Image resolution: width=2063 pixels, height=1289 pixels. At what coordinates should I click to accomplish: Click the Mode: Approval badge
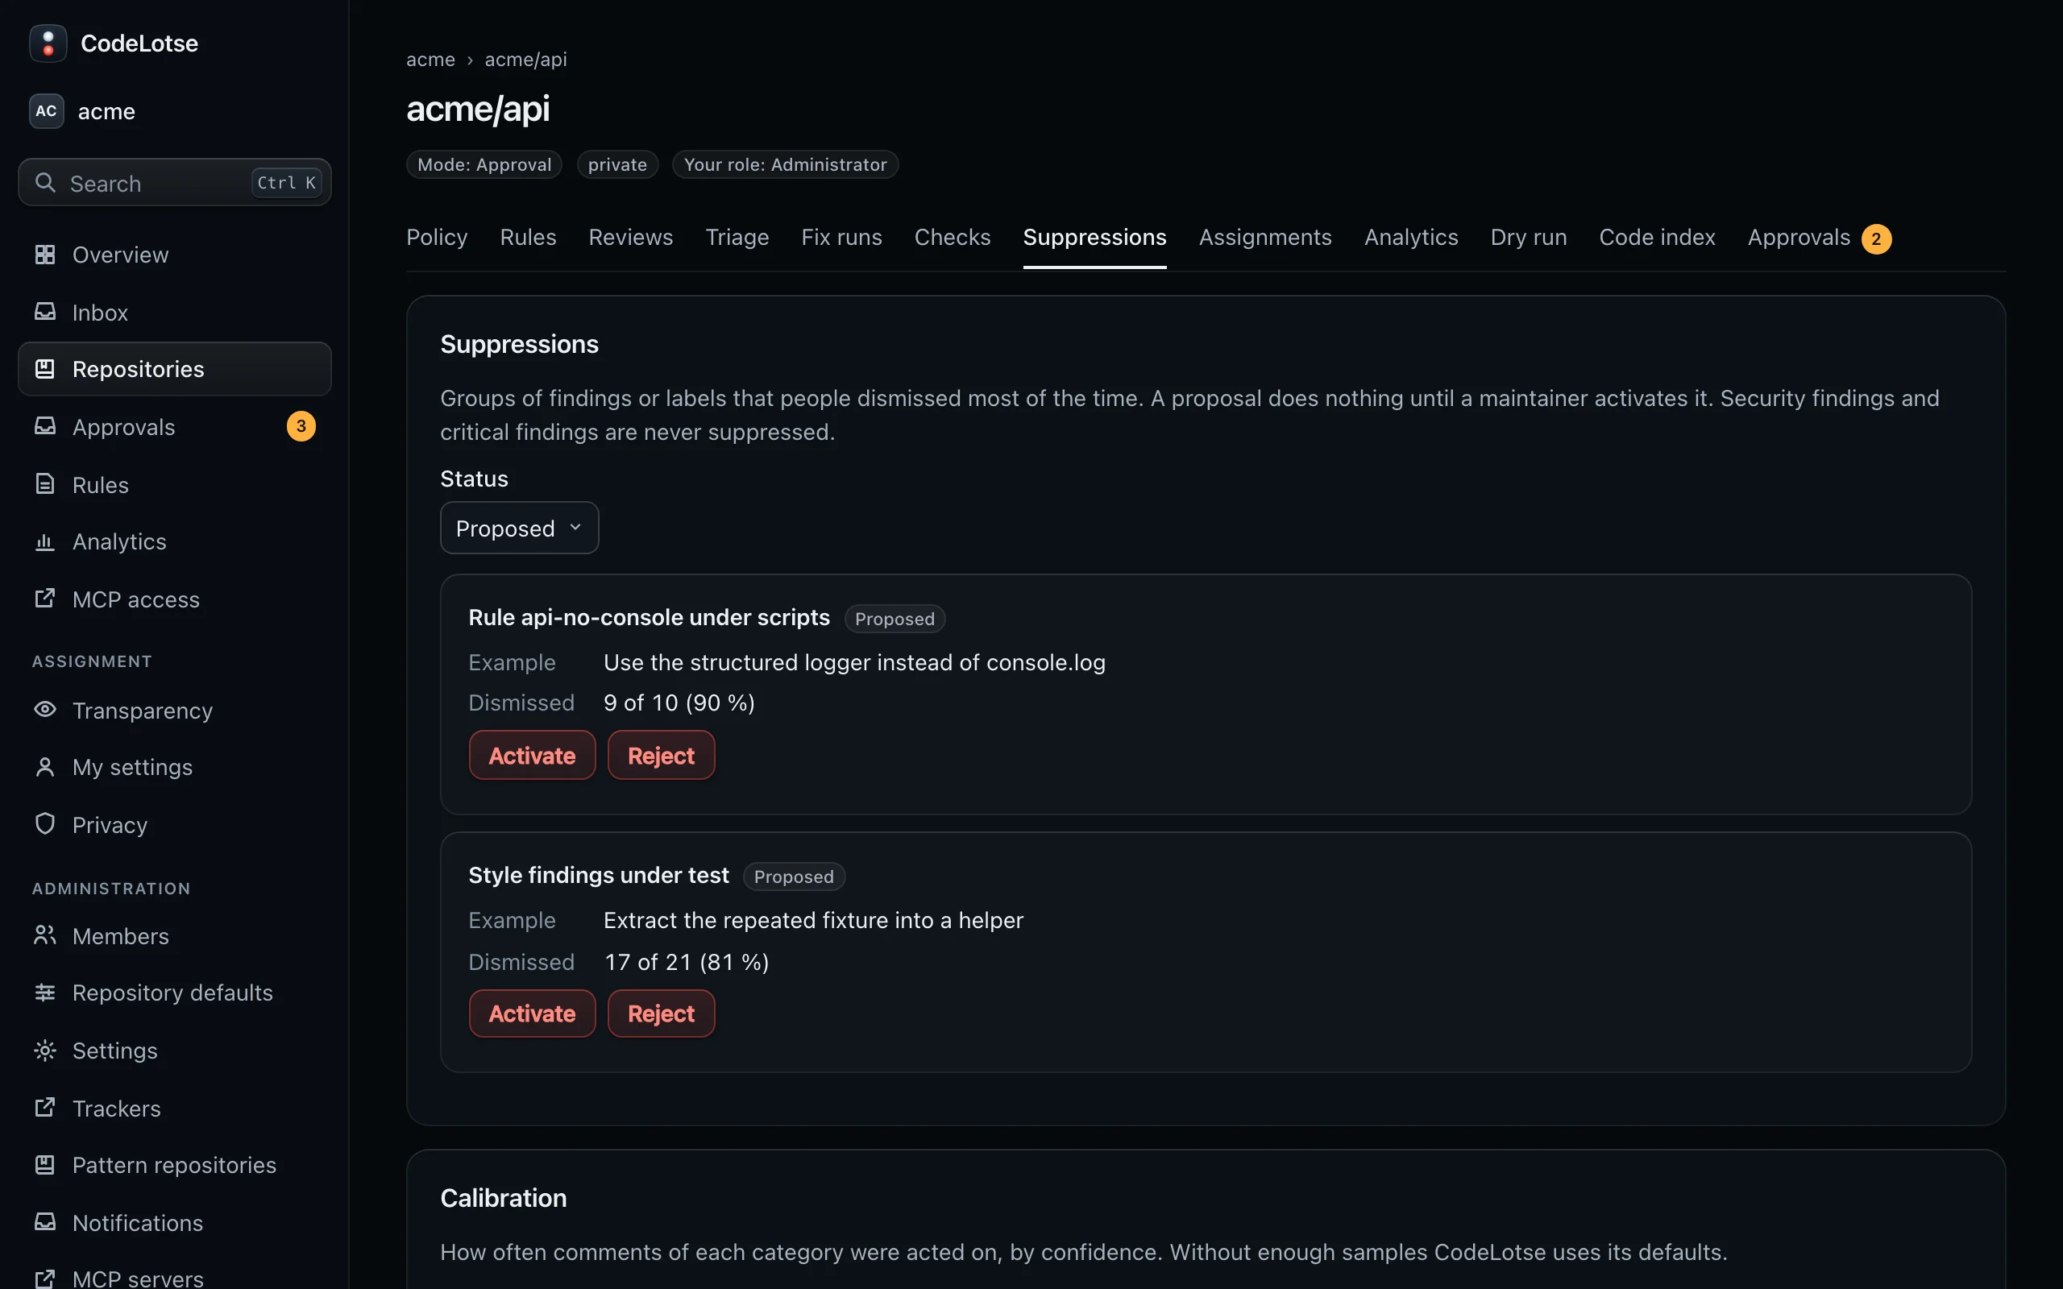pos(484,164)
